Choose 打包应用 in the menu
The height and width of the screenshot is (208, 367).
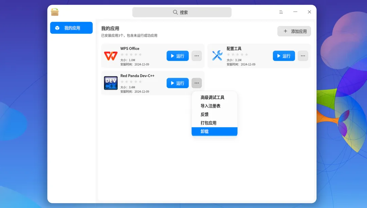tap(214, 123)
